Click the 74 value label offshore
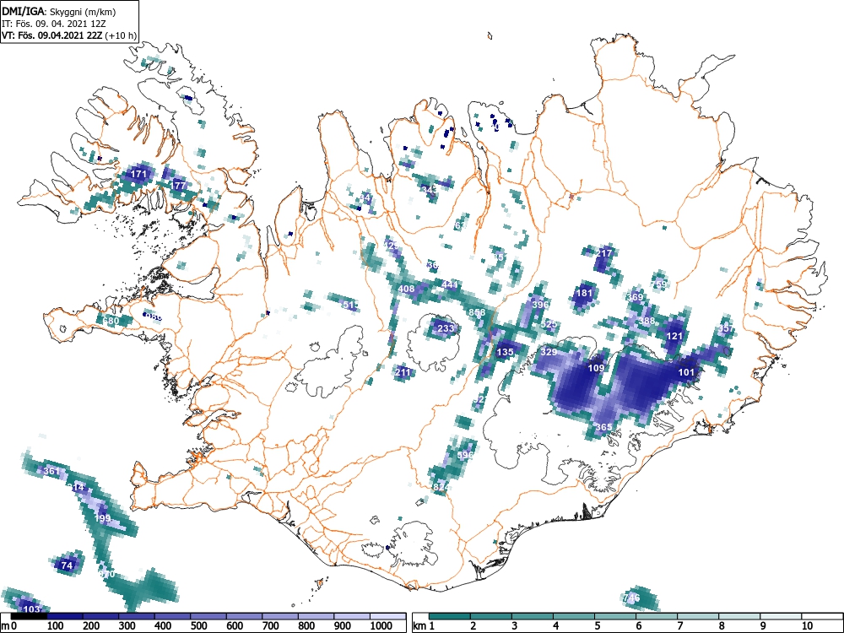Image resolution: width=844 pixels, height=633 pixels. tap(67, 565)
